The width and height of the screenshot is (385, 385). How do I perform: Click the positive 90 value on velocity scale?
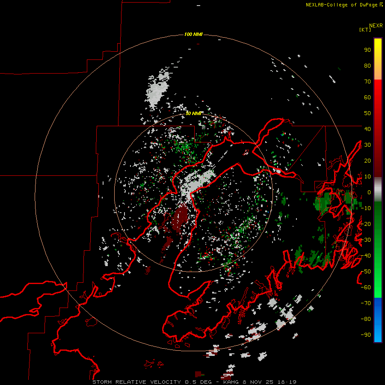point(367,50)
